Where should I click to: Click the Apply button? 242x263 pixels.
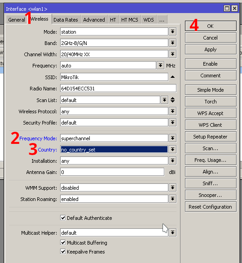(211, 49)
